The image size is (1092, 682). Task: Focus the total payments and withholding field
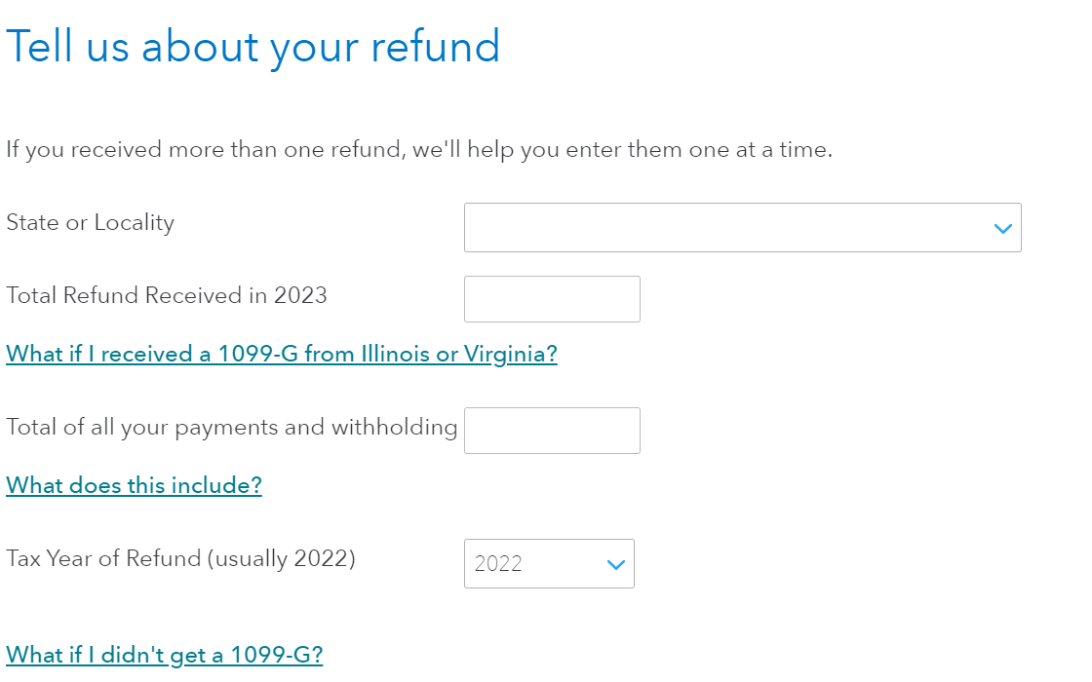552,431
